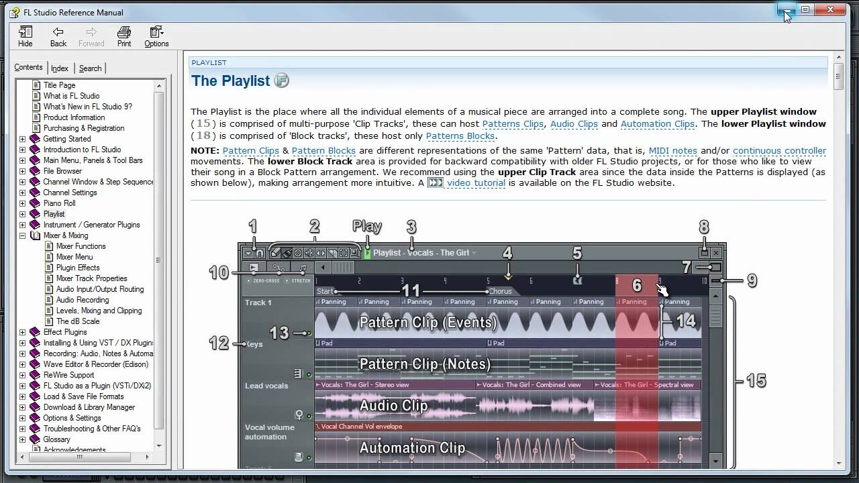Image resolution: width=859 pixels, height=483 pixels.
Task: Click the snap magnet icon in the playlist diagram
Action: [x=259, y=253]
